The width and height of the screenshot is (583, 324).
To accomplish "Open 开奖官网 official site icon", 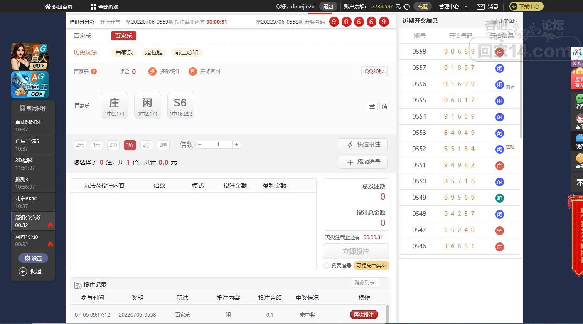I will tap(192, 72).
